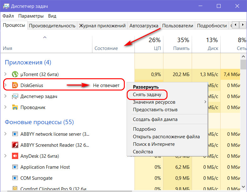The image size is (247, 192).
Task: Click the Проводник folder icon
Action: (x=15, y=107)
